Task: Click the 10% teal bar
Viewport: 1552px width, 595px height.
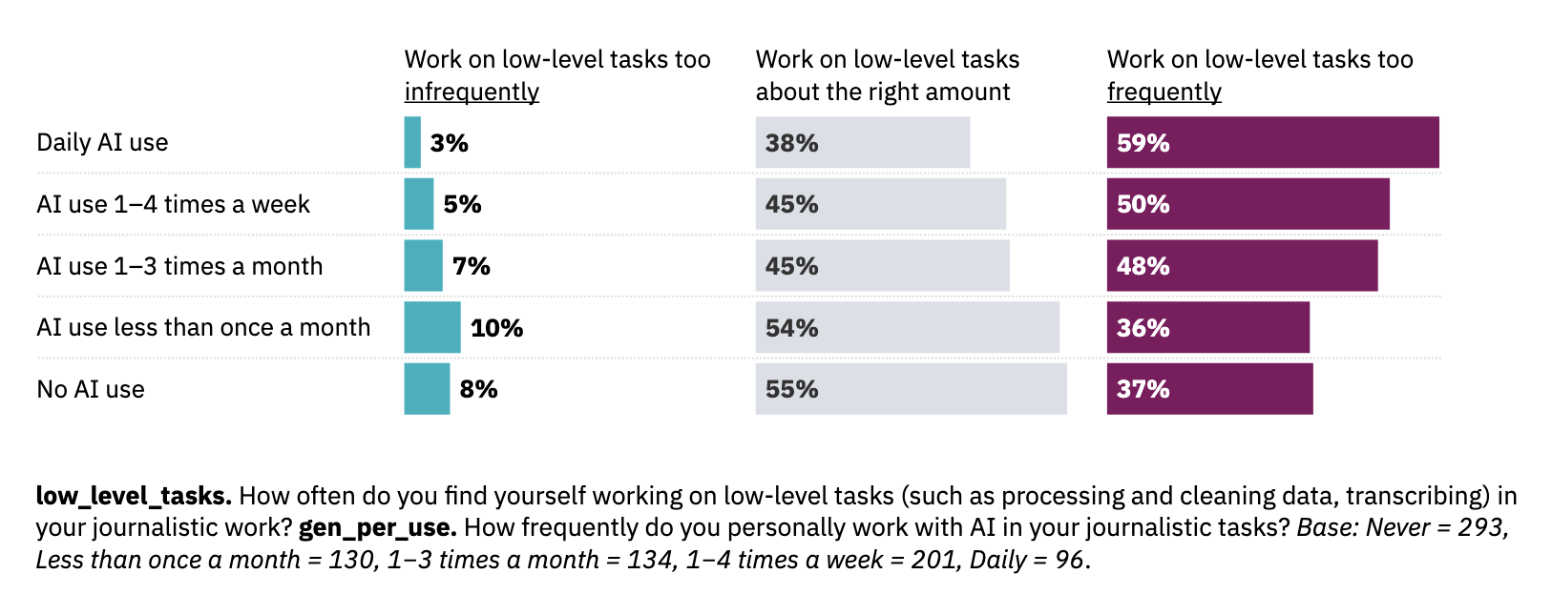Action: [432, 328]
